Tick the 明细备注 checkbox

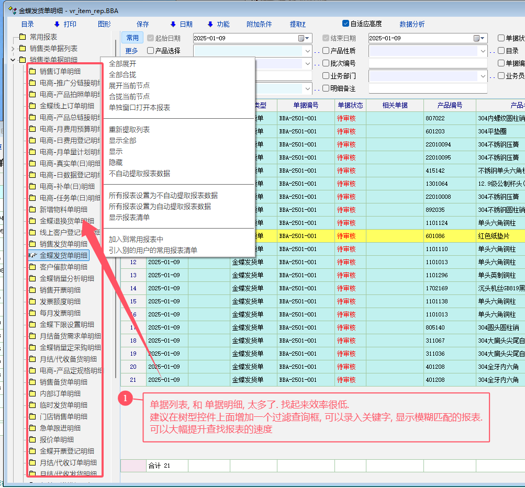326,88
